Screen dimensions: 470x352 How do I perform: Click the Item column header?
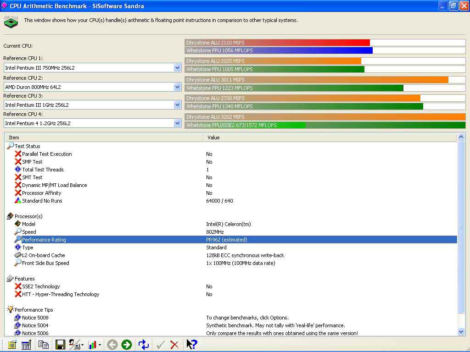103,137
